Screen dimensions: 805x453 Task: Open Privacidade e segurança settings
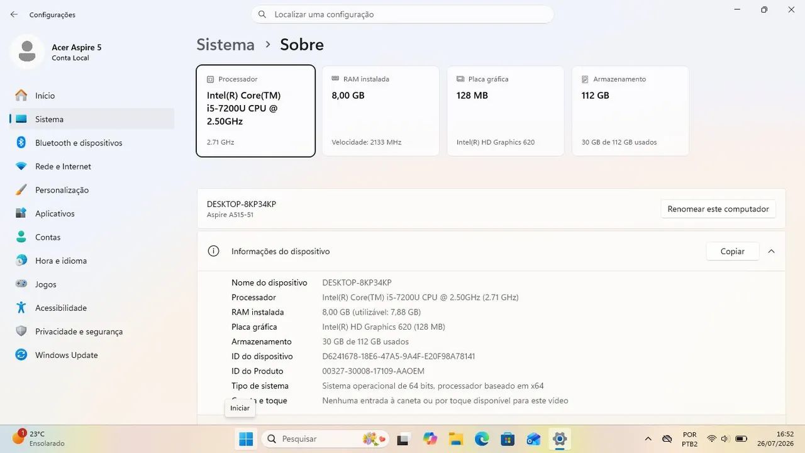[x=92, y=332]
